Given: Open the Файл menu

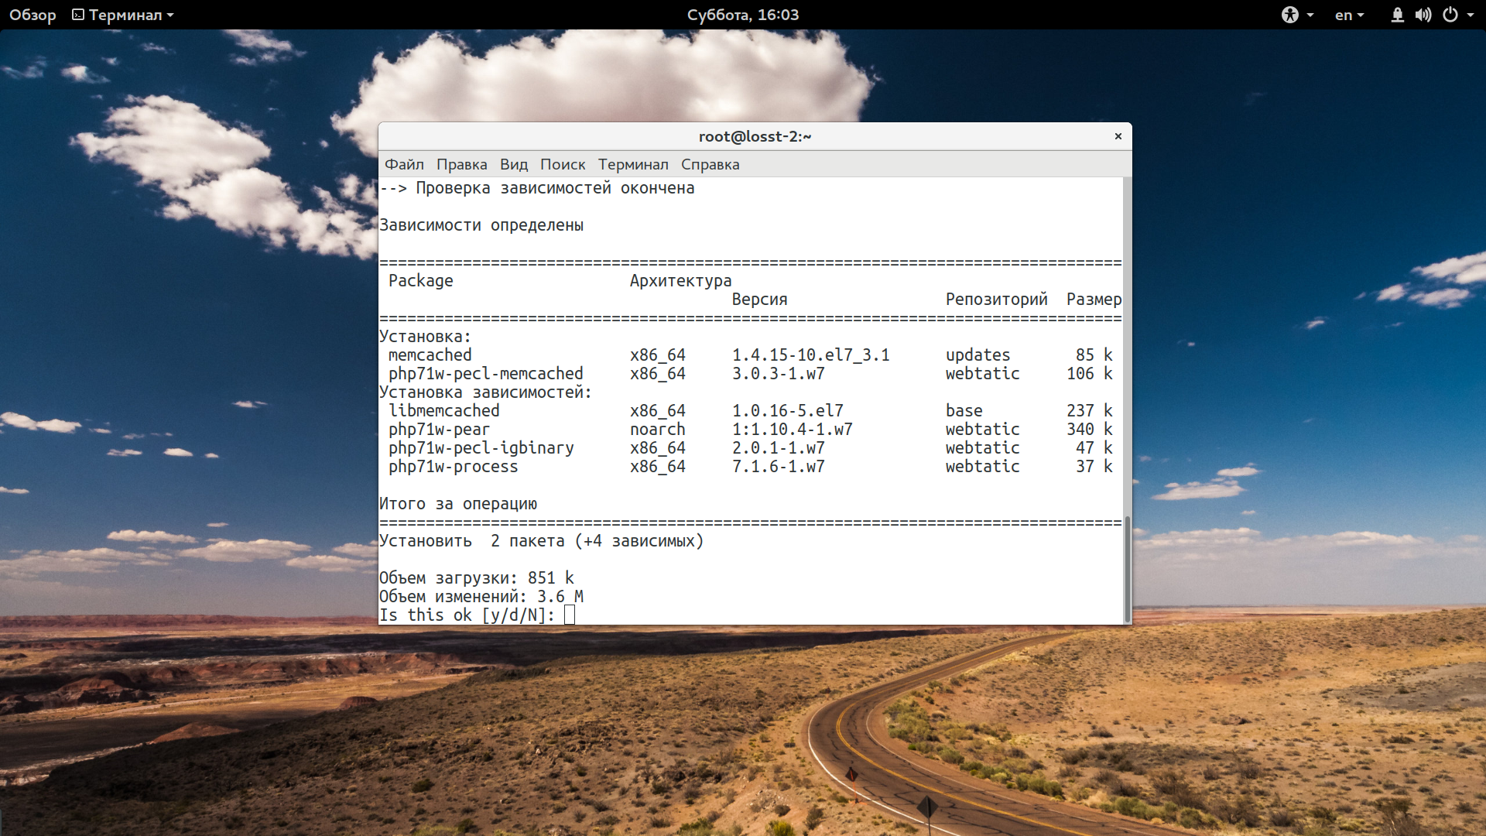Looking at the screenshot, I should pyautogui.click(x=404, y=164).
